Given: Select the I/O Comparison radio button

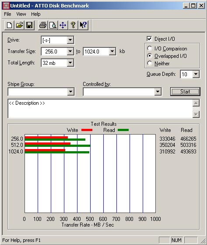Looking at the screenshot, I should pyautogui.click(x=149, y=48).
